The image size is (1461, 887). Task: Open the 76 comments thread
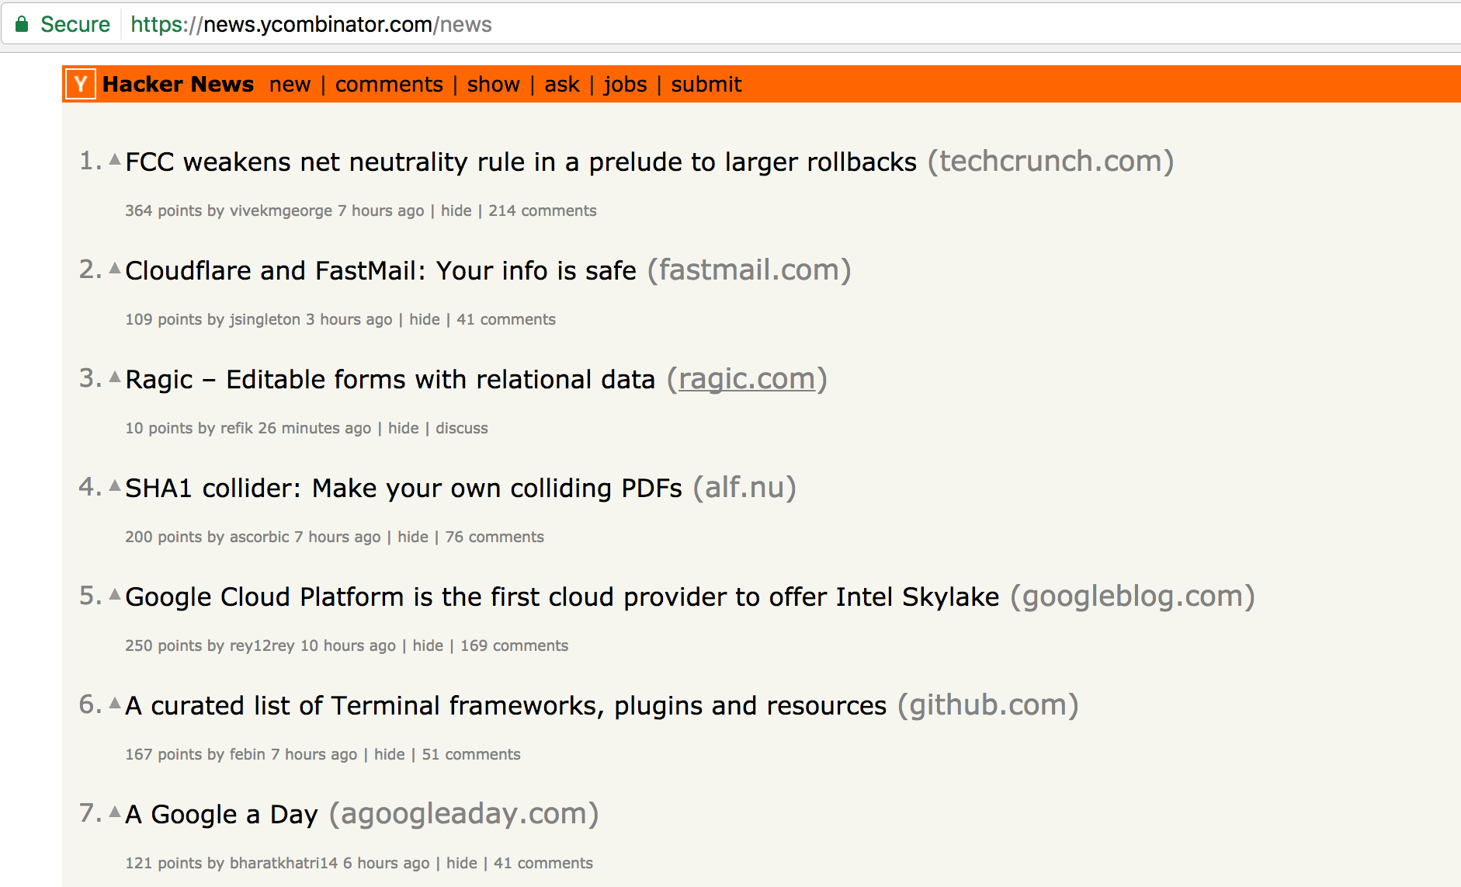[495, 537]
